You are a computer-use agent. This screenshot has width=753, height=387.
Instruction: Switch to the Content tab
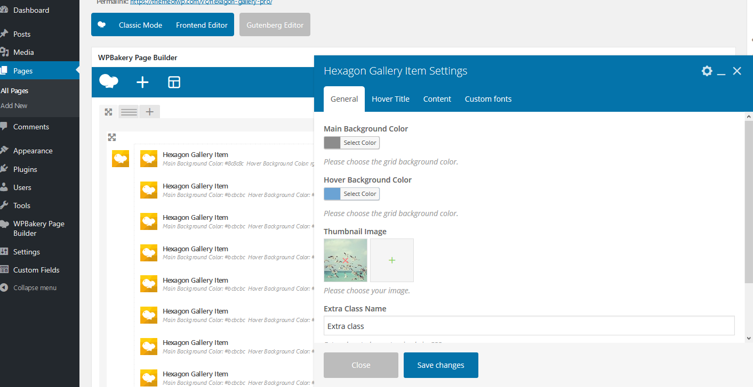[x=437, y=99]
